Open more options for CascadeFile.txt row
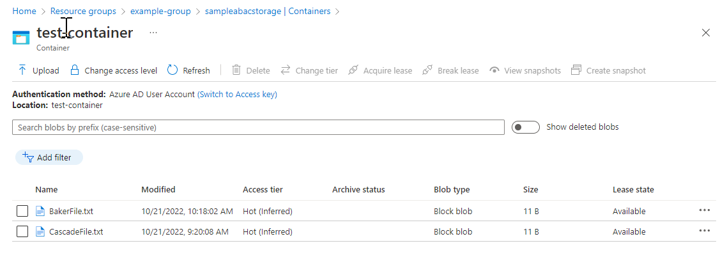This screenshot has width=727, height=264. (705, 231)
